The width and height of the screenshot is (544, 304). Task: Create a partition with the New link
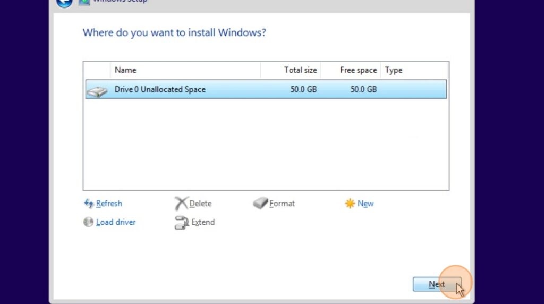365,204
